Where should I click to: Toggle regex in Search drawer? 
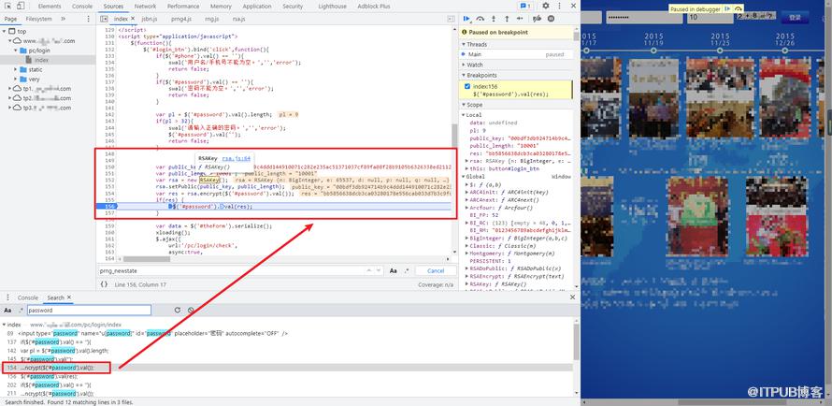(x=21, y=310)
